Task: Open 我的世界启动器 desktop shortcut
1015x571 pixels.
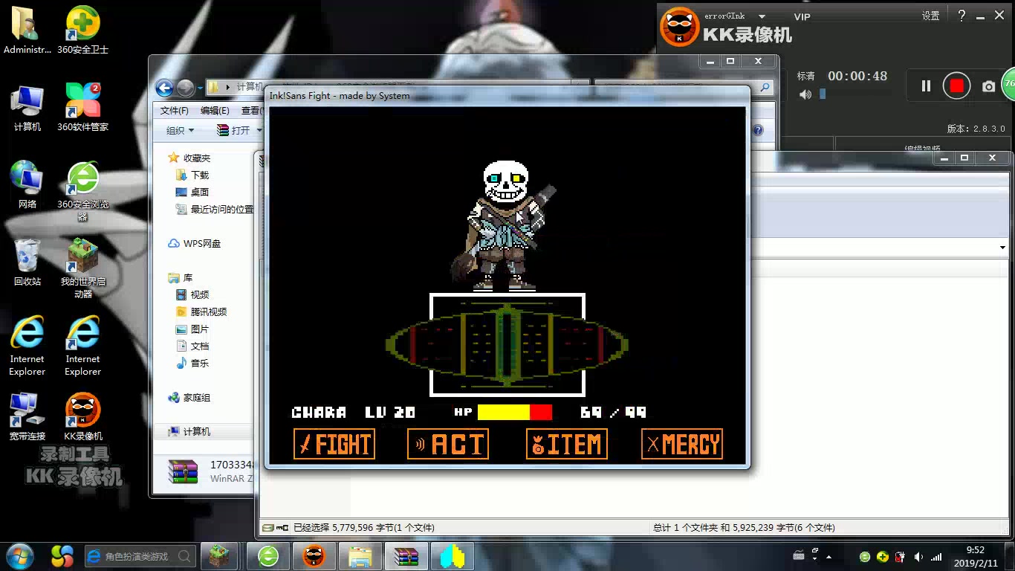Action: [x=83, y=268]
